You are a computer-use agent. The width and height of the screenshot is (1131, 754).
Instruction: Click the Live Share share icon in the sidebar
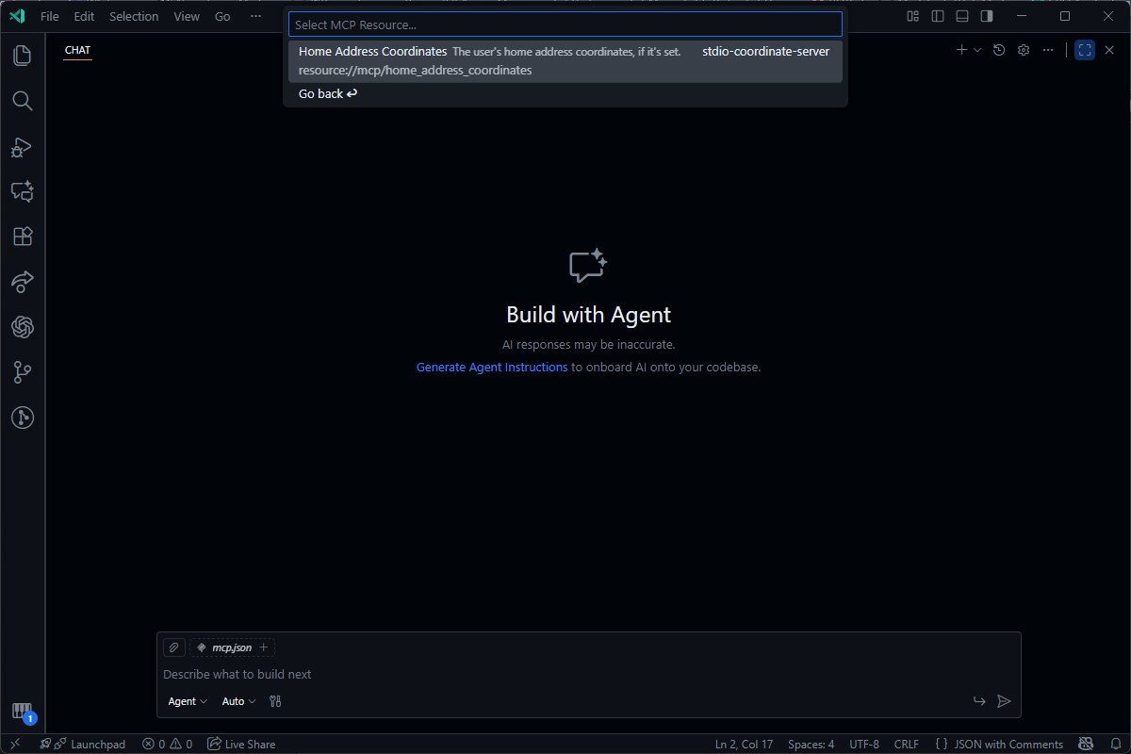(x=21, y=282)
